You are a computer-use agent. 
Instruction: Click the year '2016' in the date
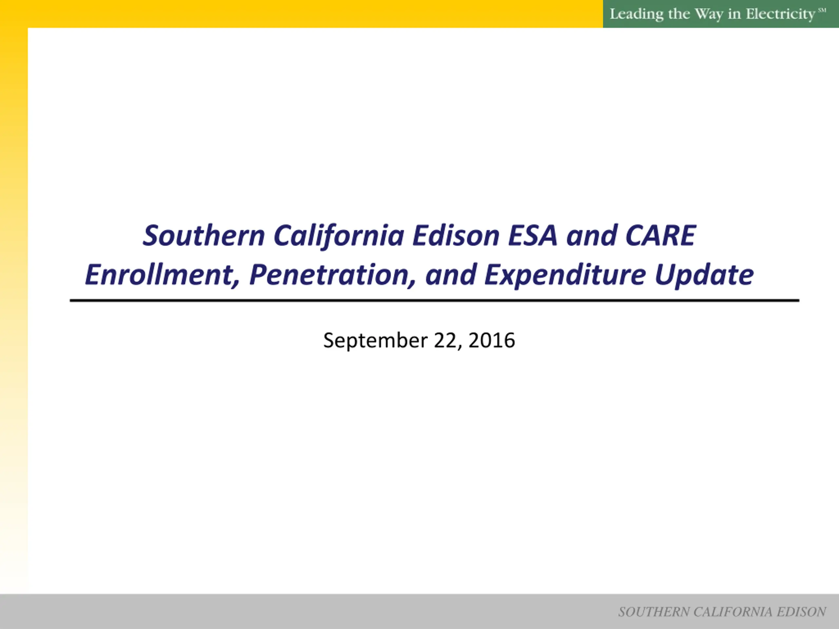click(492, 340)
